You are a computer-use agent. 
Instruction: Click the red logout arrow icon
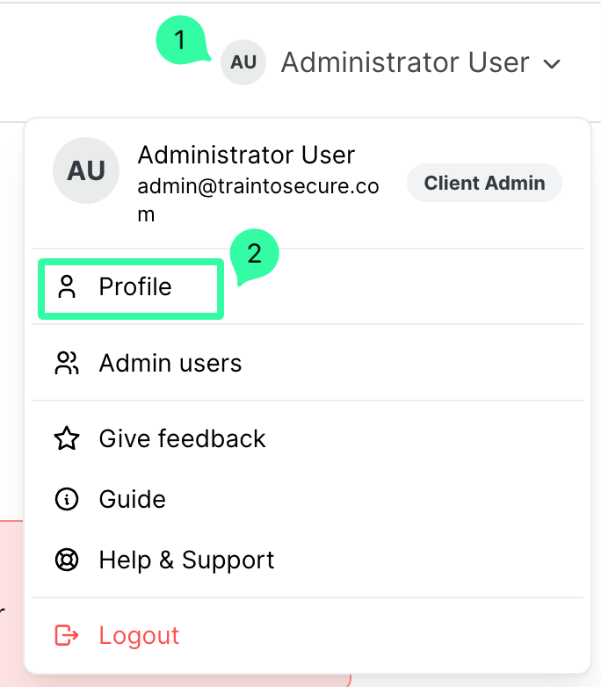tap(67, 635)
